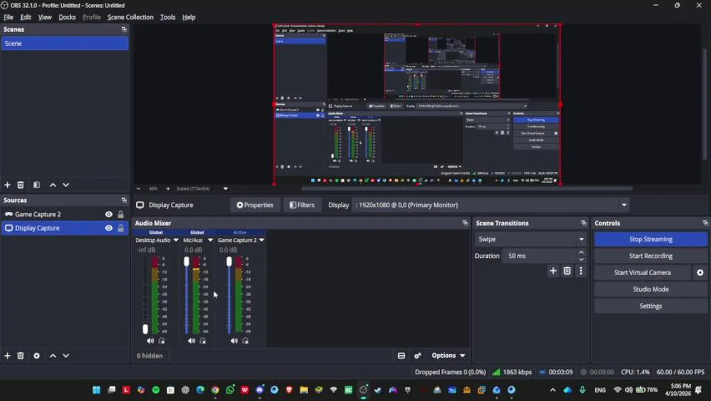711x401 pixels.
Task: Open the Game Capture 2 channel dropdown arrow
Action: click(x=261, y=240)
